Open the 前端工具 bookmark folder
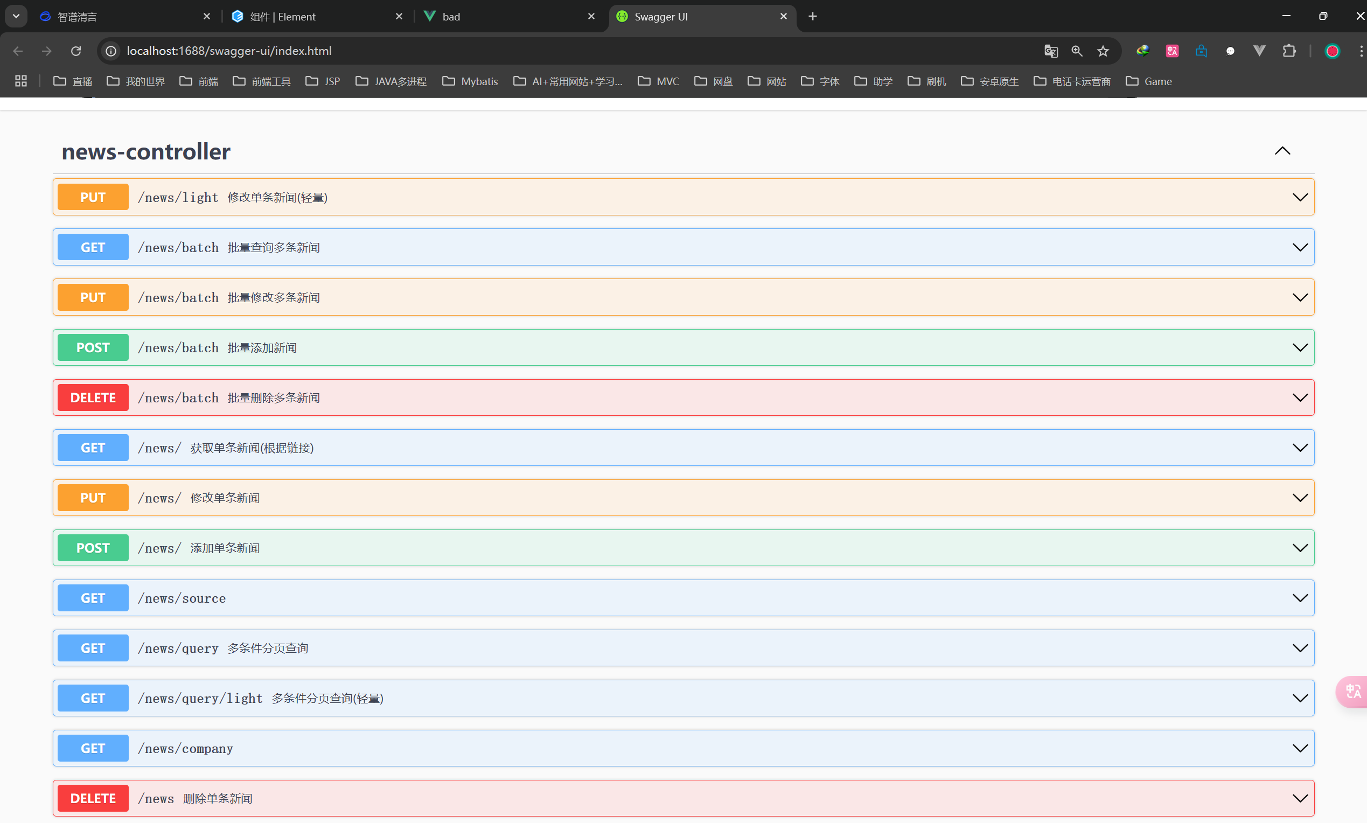Screen dimensions: 1367x823 tap(262, 81)
